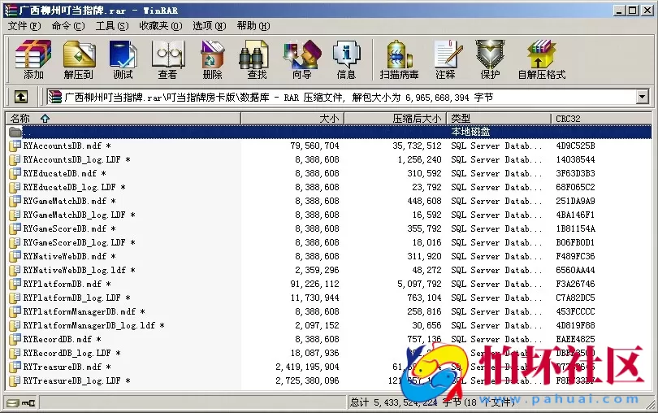This screenshot has height=413, width=658.
Task: Click the 自解压格式 (SFX) icon
Action: click(542, 58)
